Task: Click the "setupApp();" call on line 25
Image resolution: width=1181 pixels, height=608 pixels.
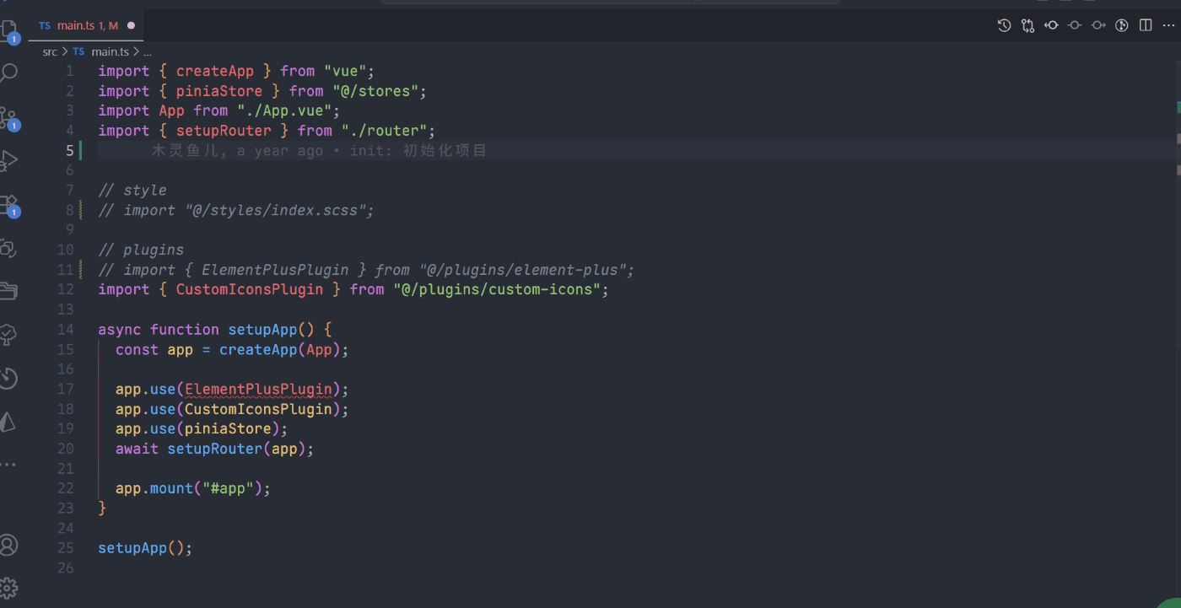Action: (x=145, y=548)
